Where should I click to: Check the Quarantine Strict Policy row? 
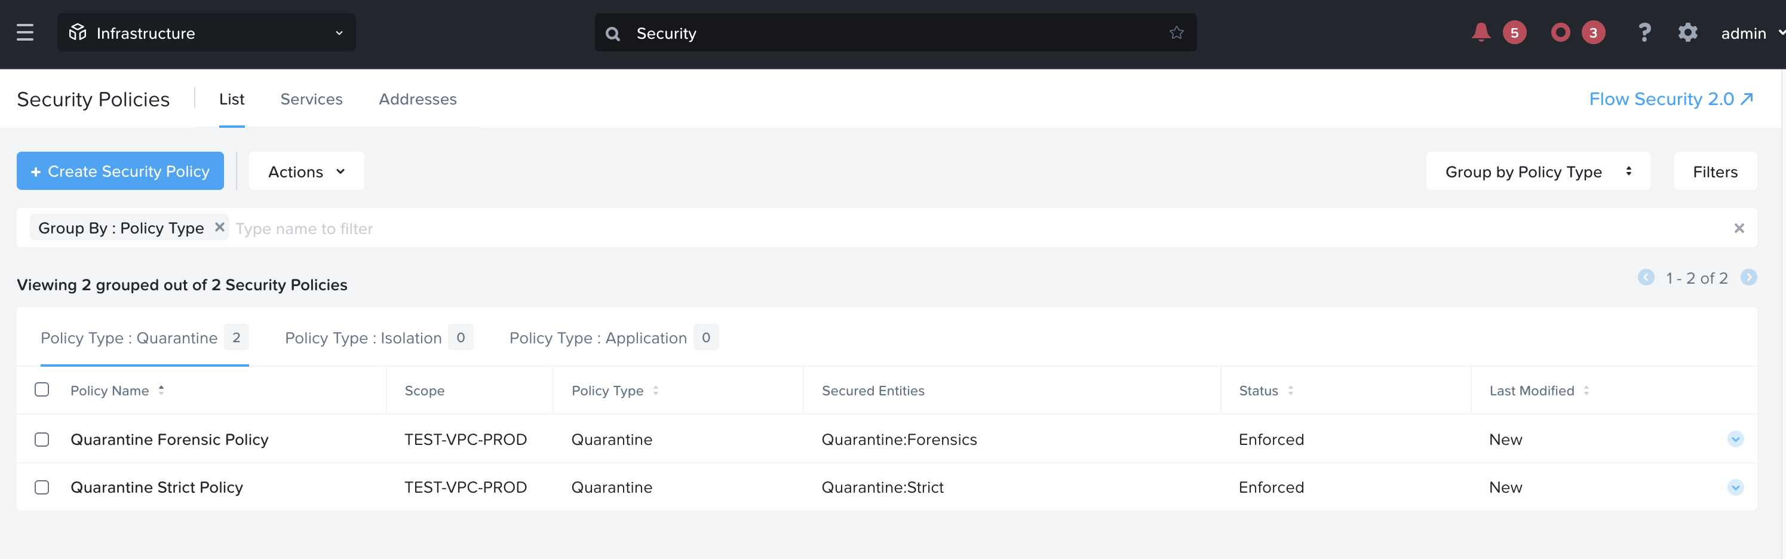[42, 487]
